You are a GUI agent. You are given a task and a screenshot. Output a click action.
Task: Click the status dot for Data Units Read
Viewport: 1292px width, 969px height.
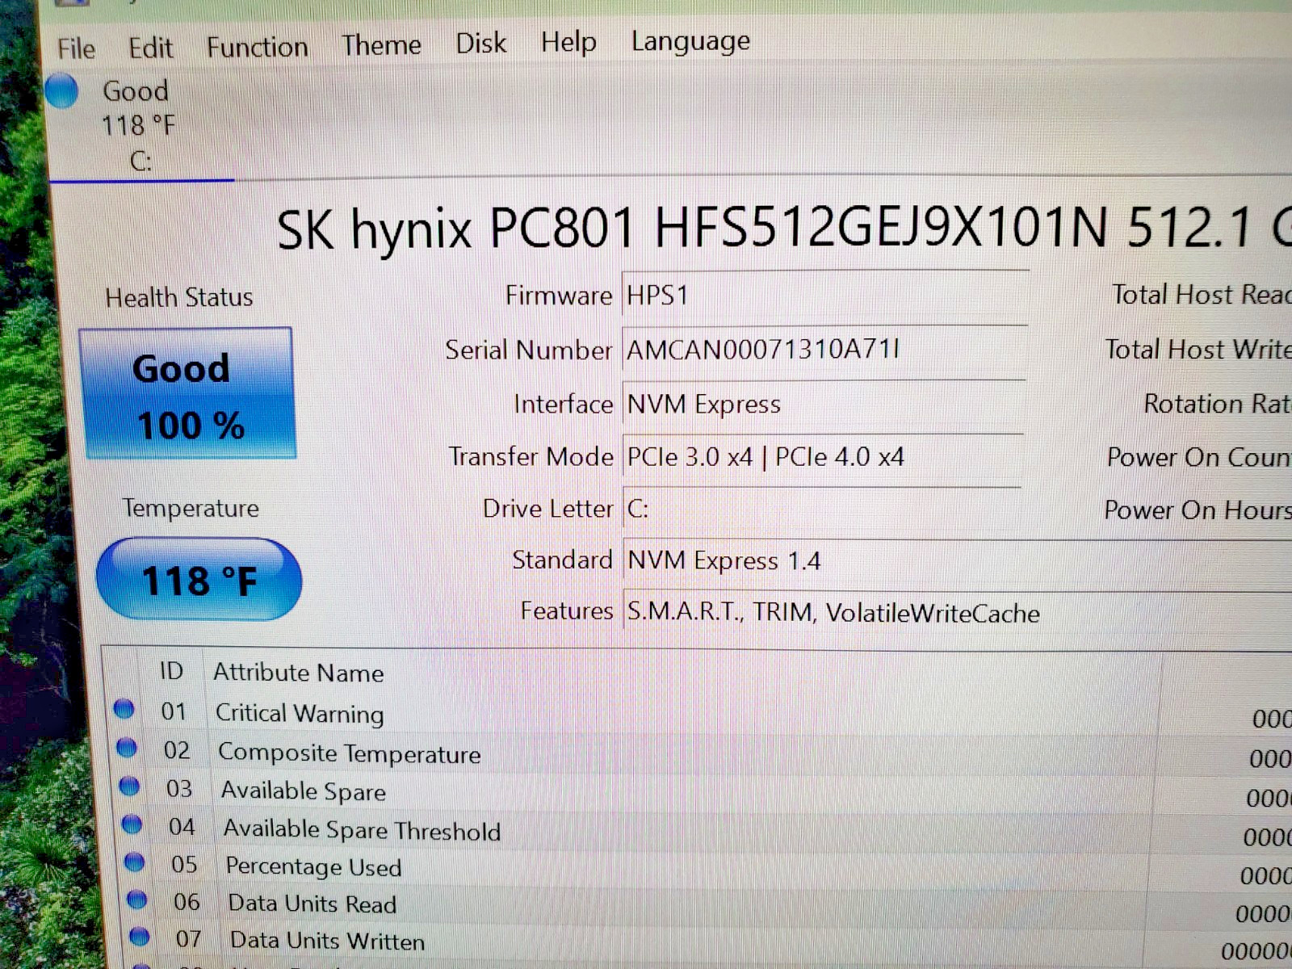[137, 899]
